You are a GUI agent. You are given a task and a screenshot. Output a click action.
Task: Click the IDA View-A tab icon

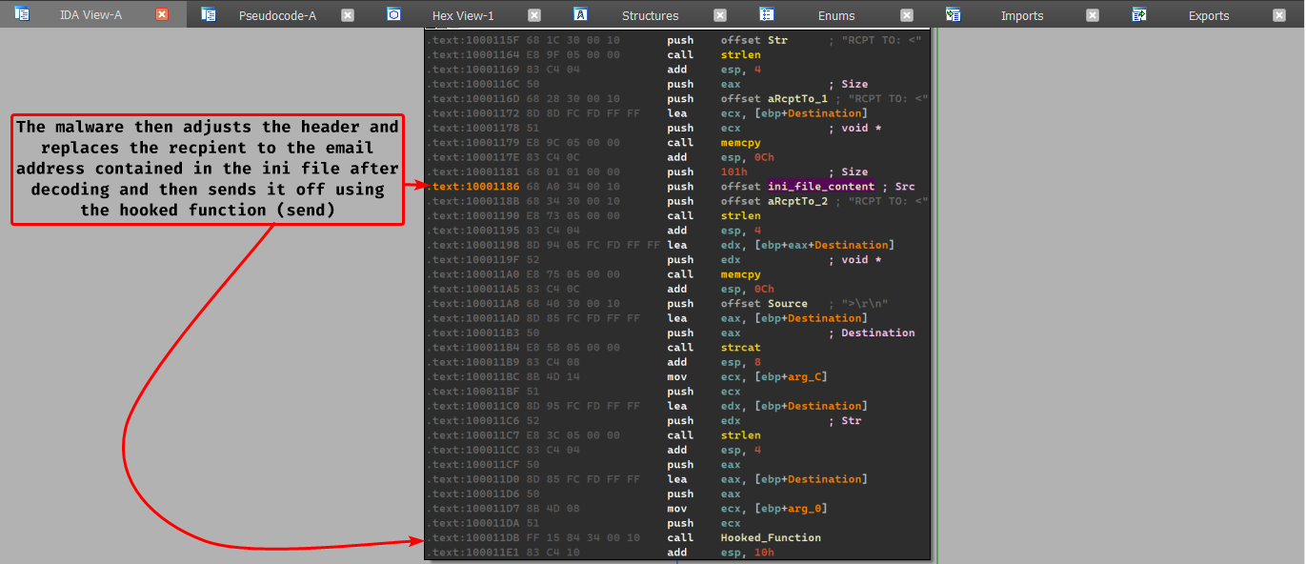[22, 14]
